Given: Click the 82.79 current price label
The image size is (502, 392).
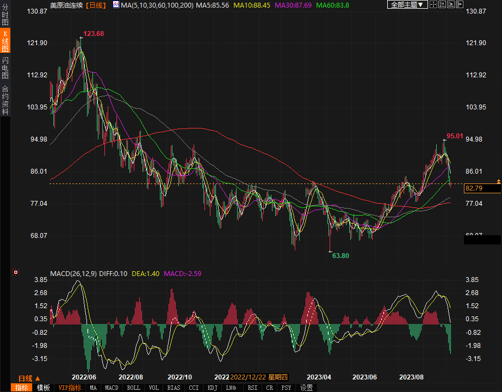Looking at the screenshot, I should coord(474,188).
